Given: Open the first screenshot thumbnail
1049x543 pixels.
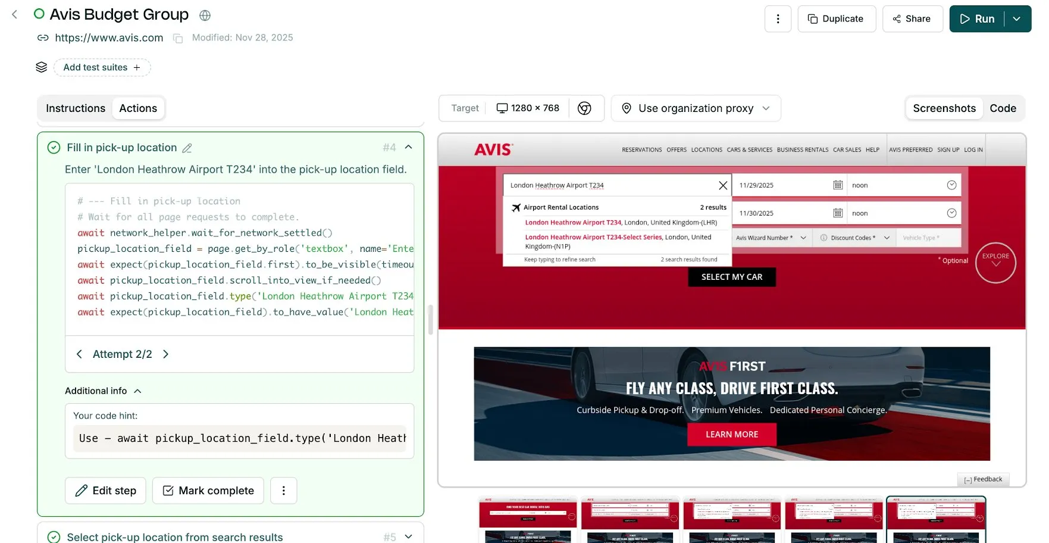Looking at the screenshot, I should pos(528,519).
